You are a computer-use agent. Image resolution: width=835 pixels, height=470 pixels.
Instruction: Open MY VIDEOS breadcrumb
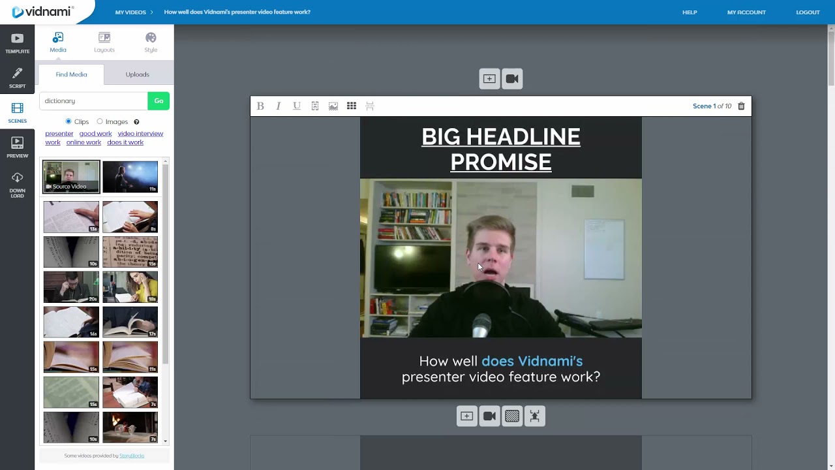point(130,12)
